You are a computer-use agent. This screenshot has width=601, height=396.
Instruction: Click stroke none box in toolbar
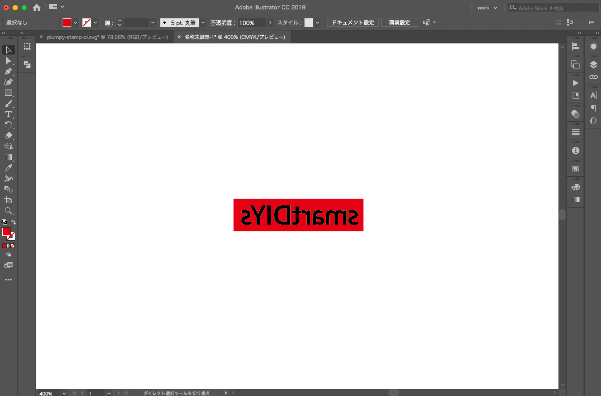12,237
